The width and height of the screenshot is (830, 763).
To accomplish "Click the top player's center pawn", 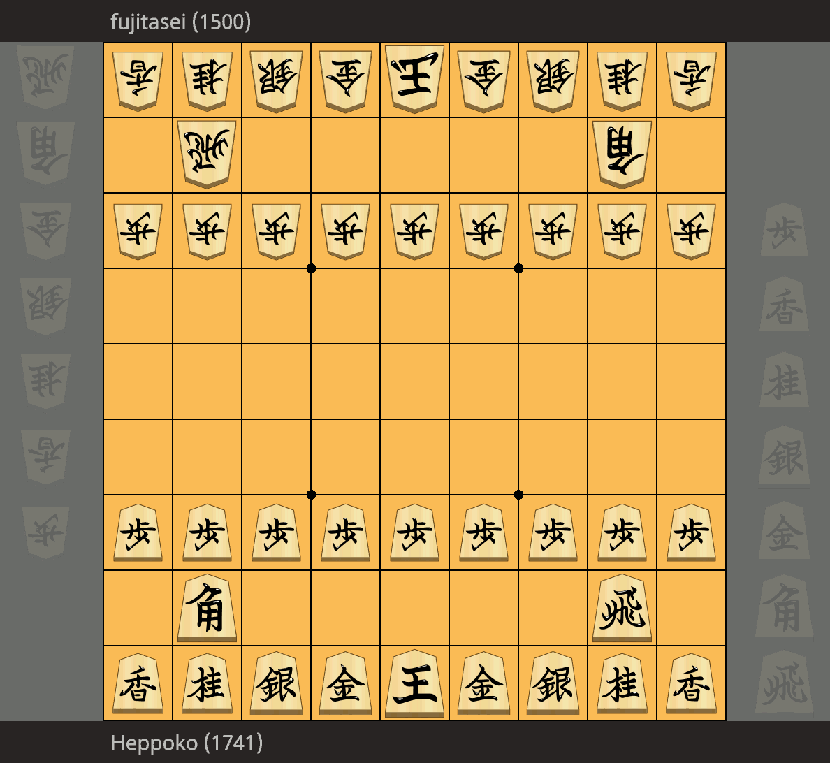I will tap(414, 231).
